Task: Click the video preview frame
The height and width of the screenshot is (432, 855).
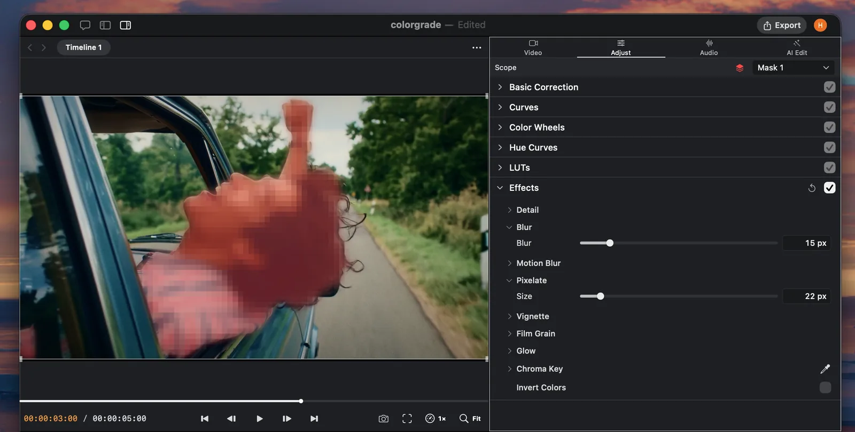Action: tap(254, 227)
